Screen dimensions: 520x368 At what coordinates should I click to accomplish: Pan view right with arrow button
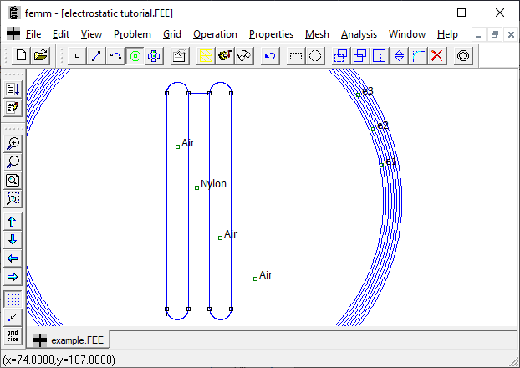tap(13, 277)
